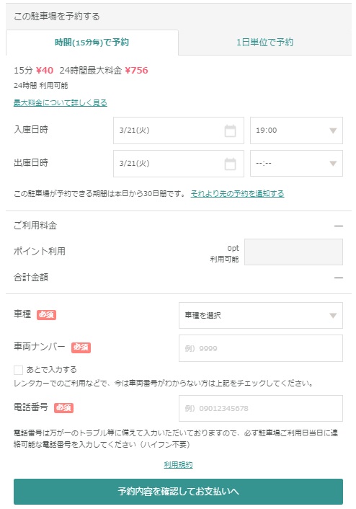Switch to the 1日単位で予約 tab

(264, 43)
